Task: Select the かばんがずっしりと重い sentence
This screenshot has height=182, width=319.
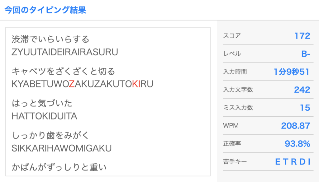Action: coord(59,167)
